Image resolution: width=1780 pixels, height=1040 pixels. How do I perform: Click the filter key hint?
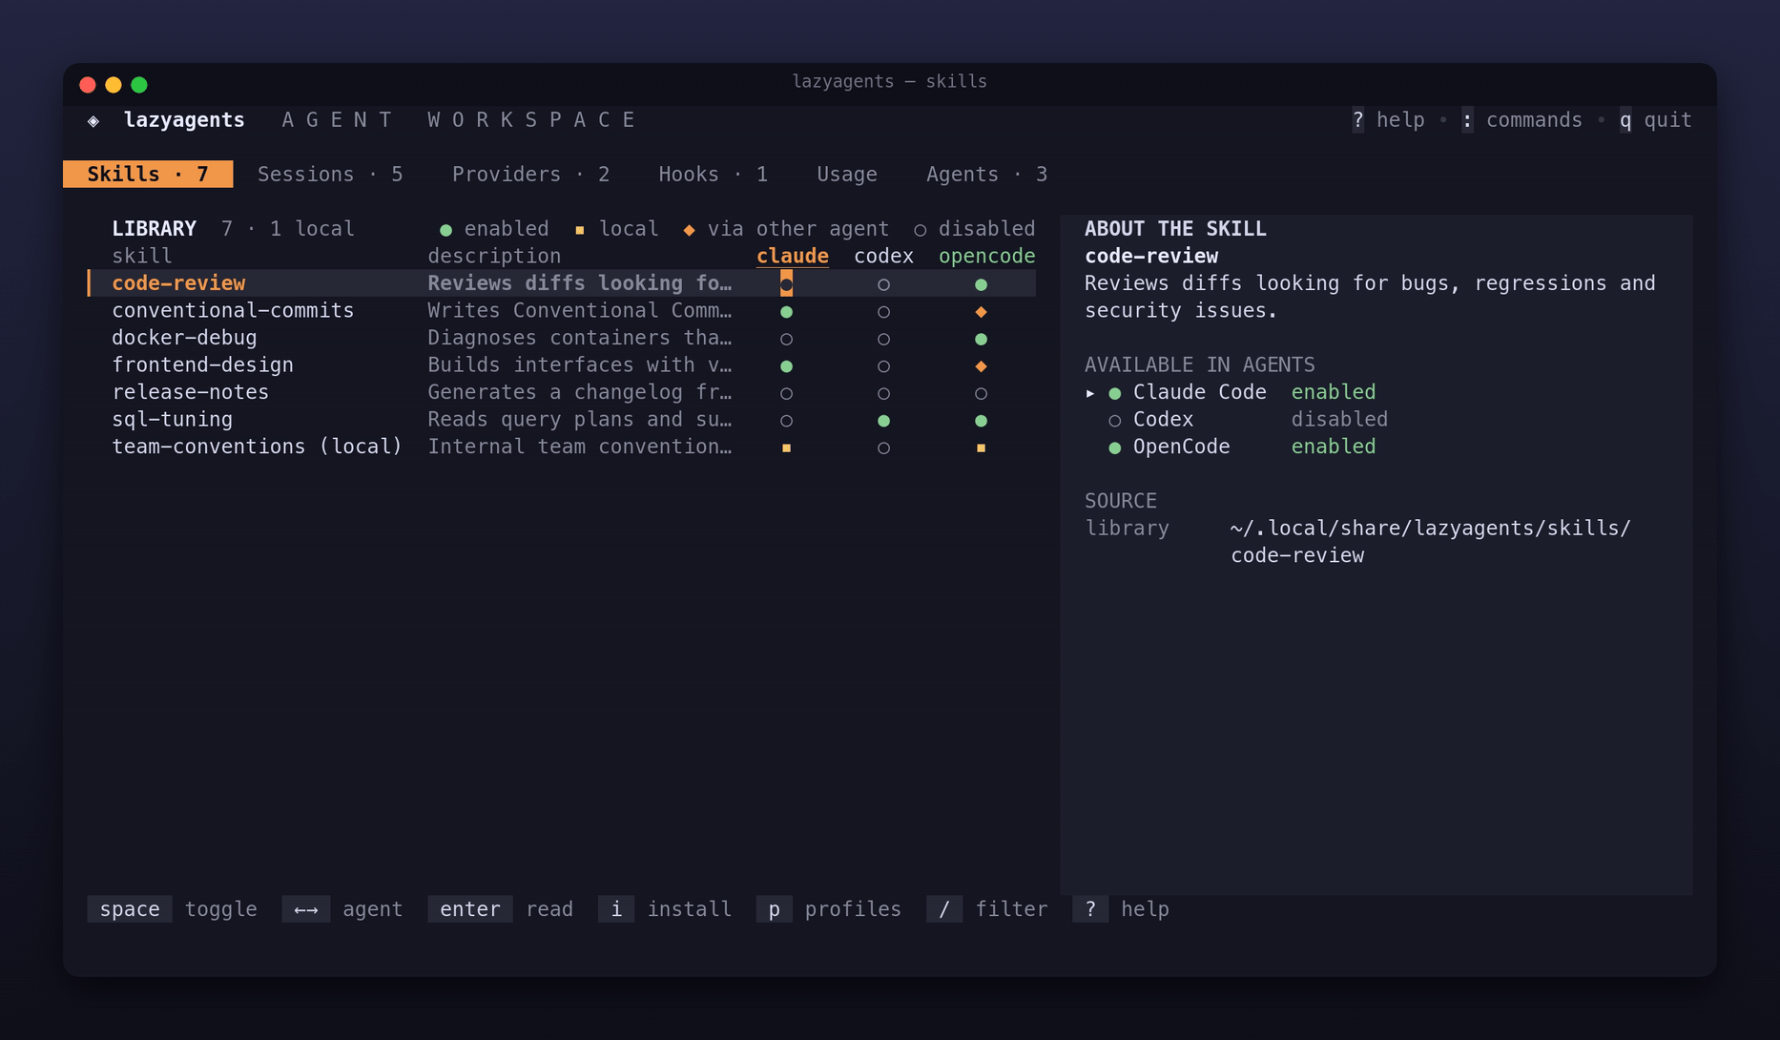point(987,909)
